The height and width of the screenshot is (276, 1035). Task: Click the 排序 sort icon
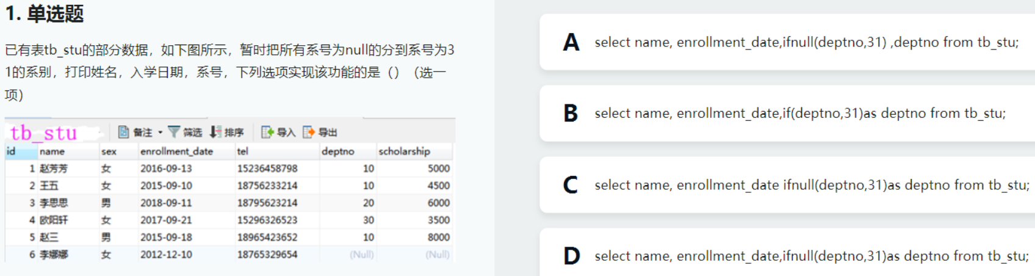pyautogui.click(x=215, y=132)
